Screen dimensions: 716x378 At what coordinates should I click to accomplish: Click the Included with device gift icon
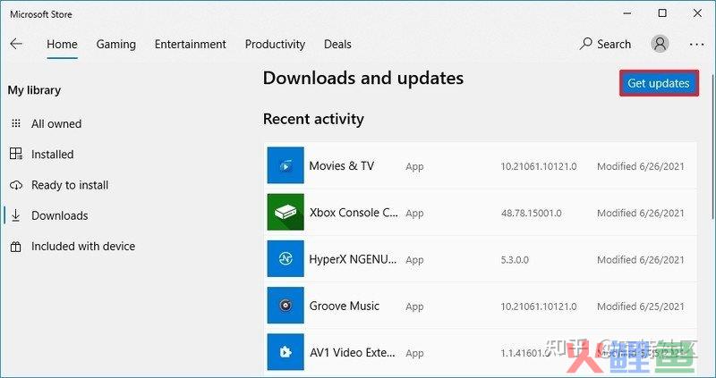pyautogui.click(x=16, y=247)
